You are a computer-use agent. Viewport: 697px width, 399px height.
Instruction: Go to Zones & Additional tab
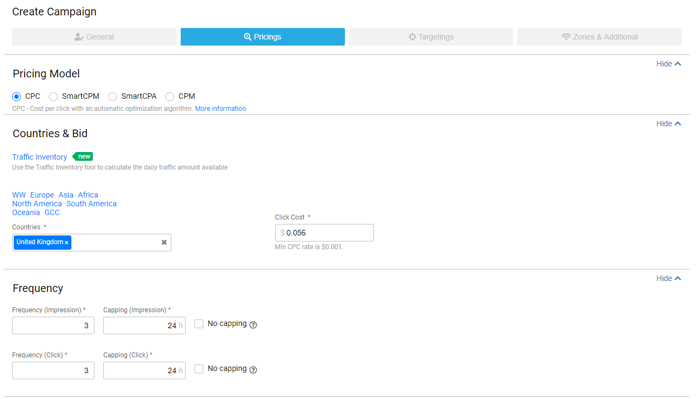tap(599, 37)
